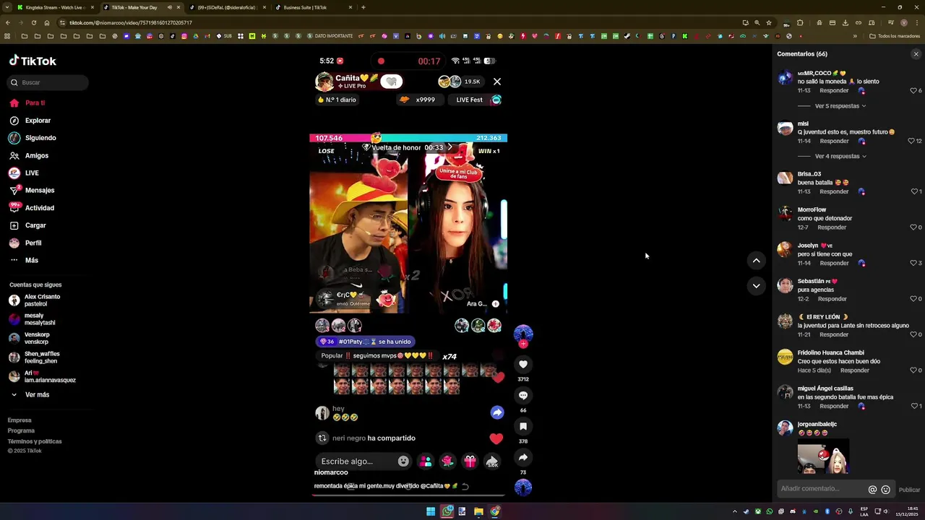Like Sebastián's comment
Screen dimensions: 925x520
pos(913,299)
